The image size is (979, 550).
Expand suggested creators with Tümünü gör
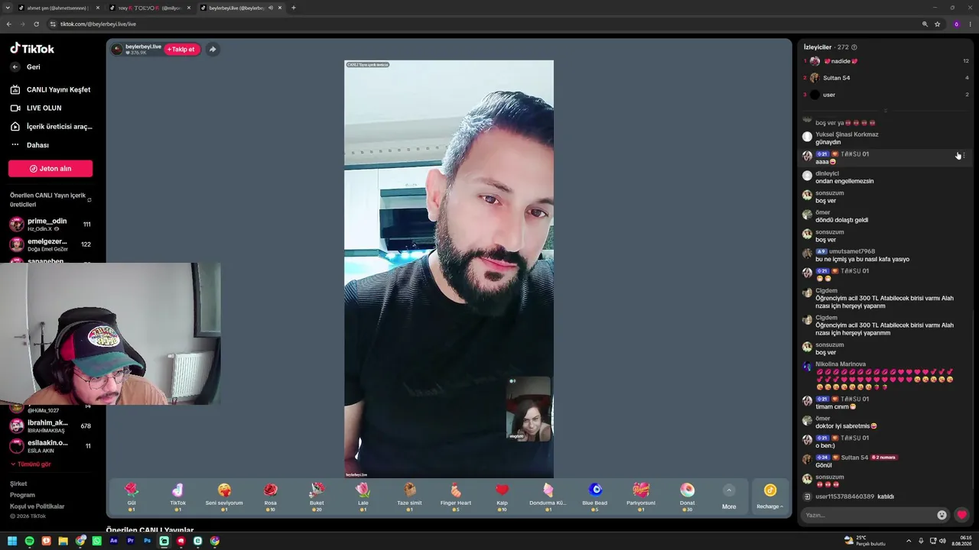click(x=31, y=464)
